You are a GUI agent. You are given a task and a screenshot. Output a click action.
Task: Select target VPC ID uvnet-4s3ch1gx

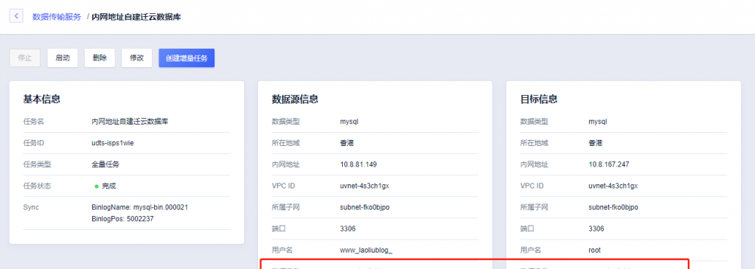tap(613, 186)
